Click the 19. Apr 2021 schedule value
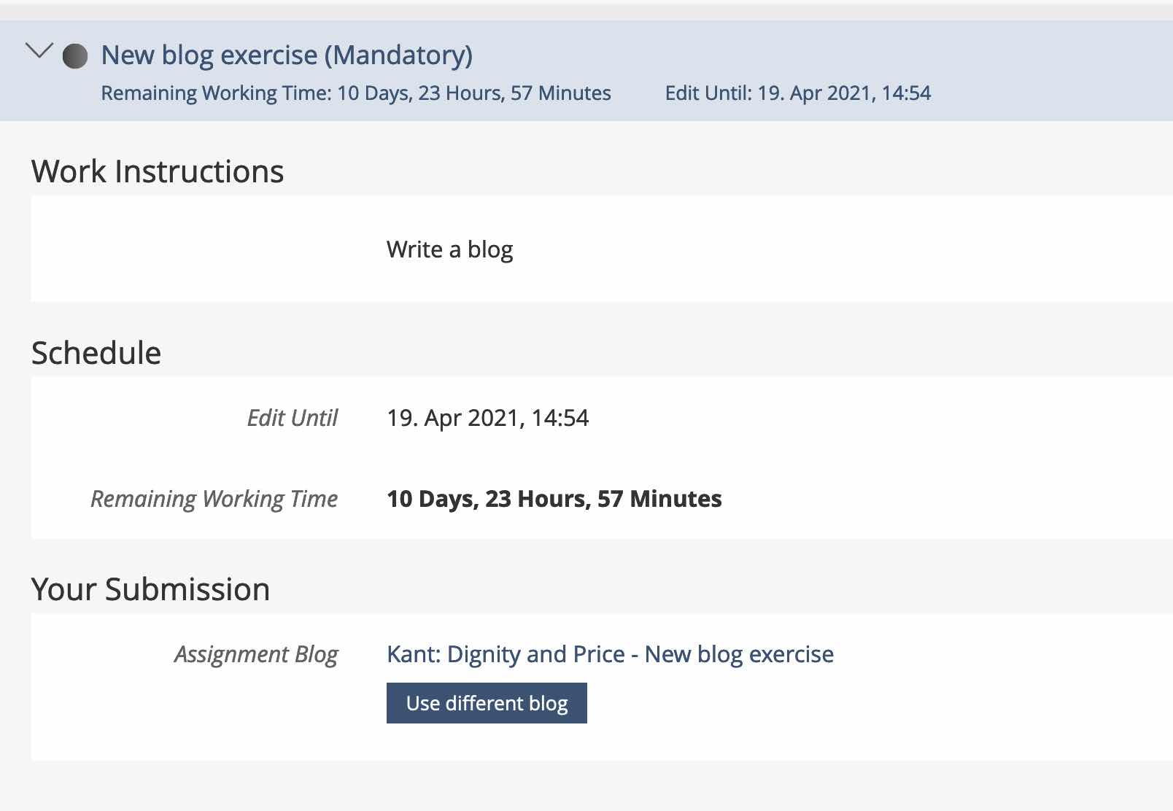This screenshot has height=811, width=1173. pyautogui.click(x=487, y=418)
